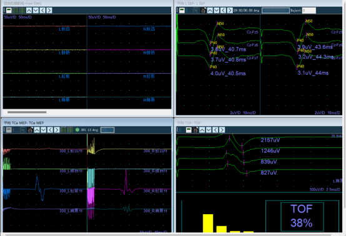The image size is (346, 236).
Task: Click the down arrow in TOF toolbar
Action: [209, 130]
